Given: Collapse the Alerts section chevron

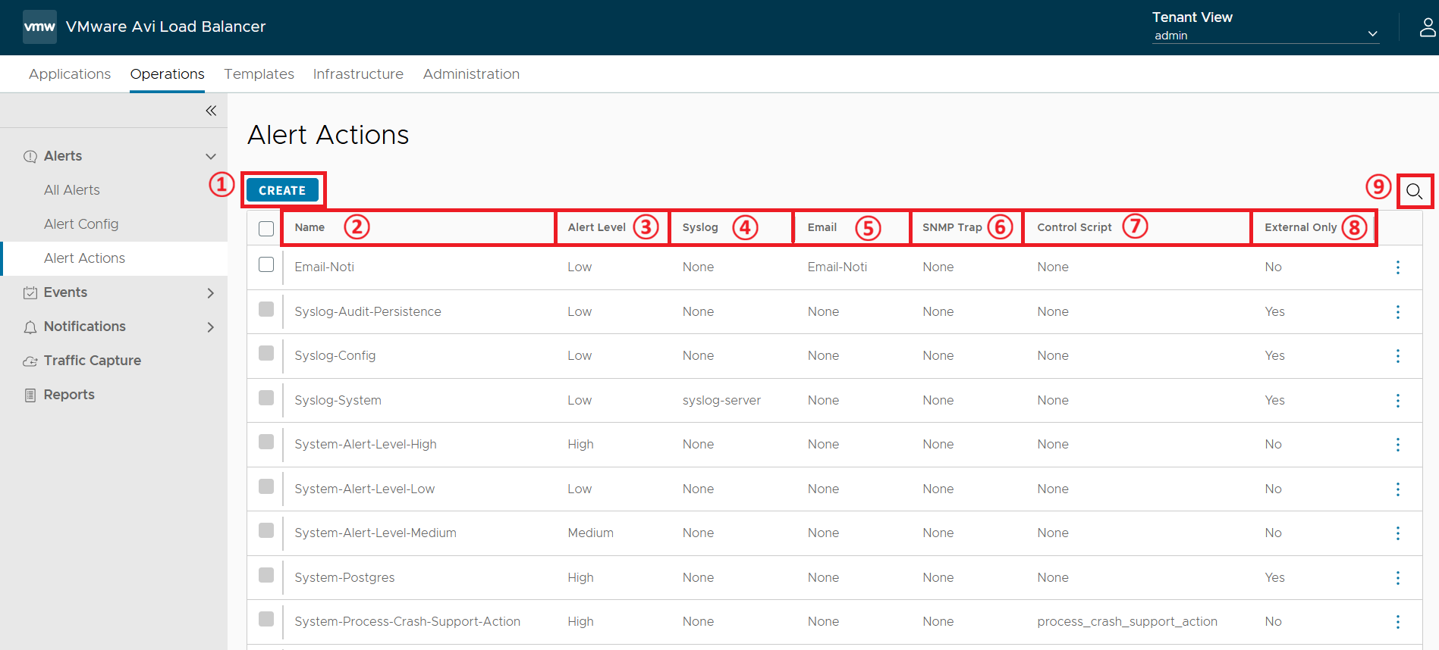Looking at the screenshot, I should 211,157.
